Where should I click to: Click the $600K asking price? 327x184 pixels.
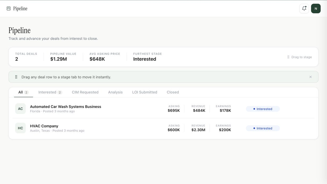[x=174, y=130]
